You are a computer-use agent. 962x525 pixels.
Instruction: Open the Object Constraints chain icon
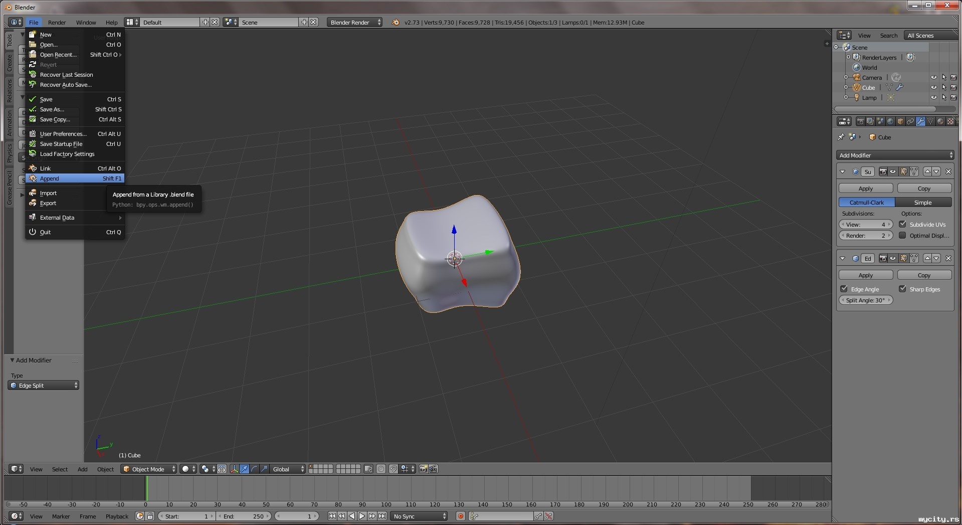[x=910, y=121]
